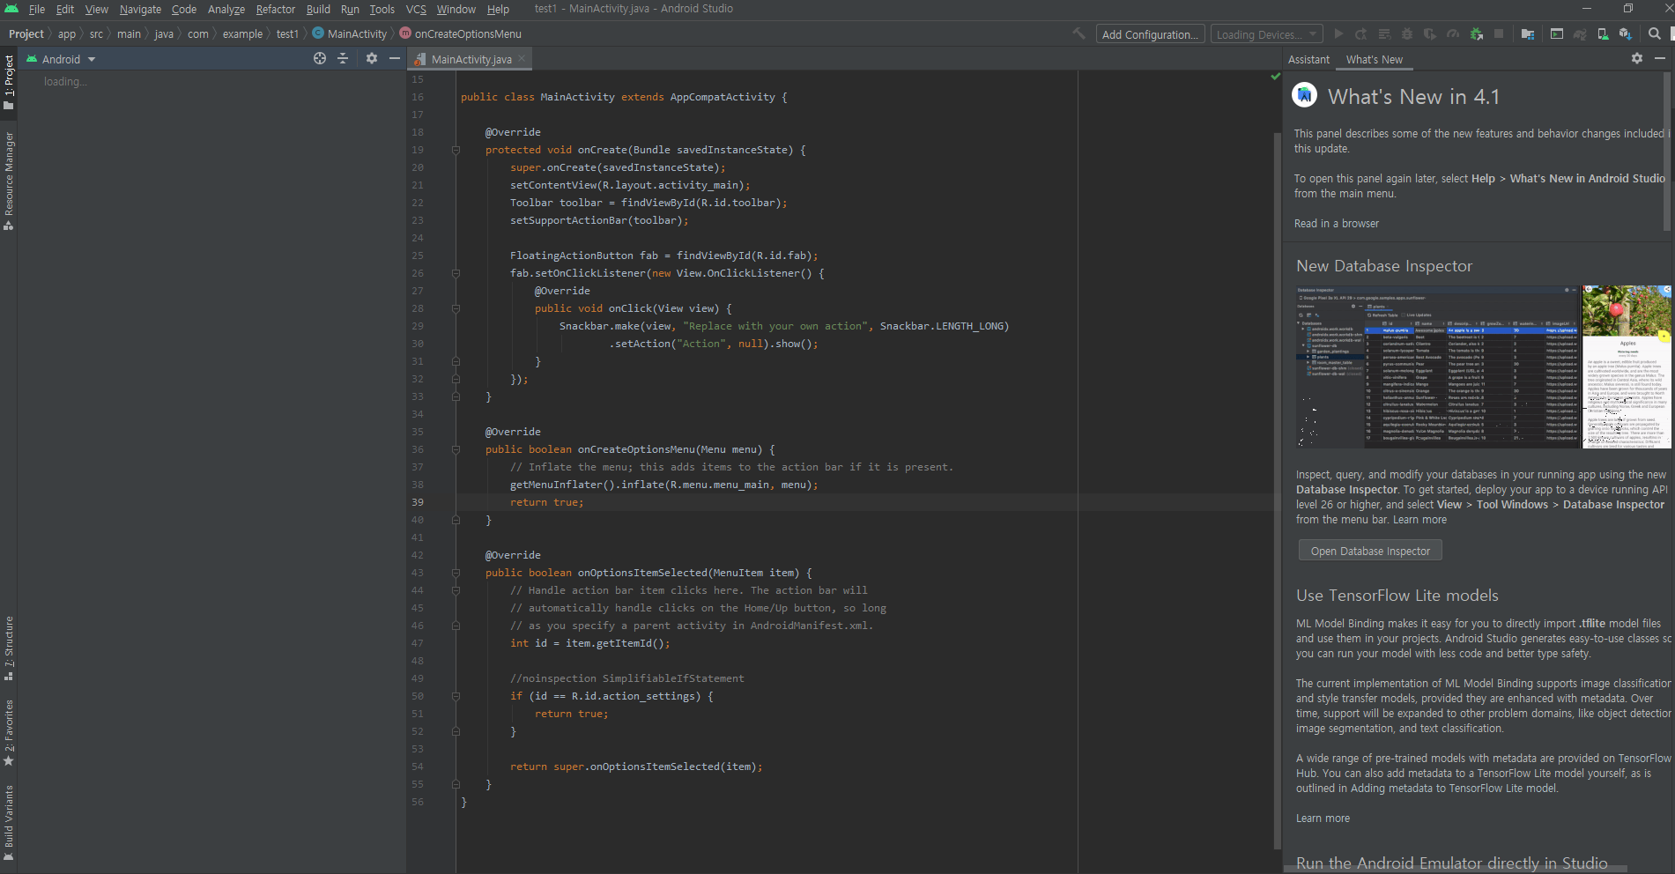Click the MainActivity breadcrumb in navigation bar
1675x874 pixels.
pyautogui.click(x=350, y=33)
